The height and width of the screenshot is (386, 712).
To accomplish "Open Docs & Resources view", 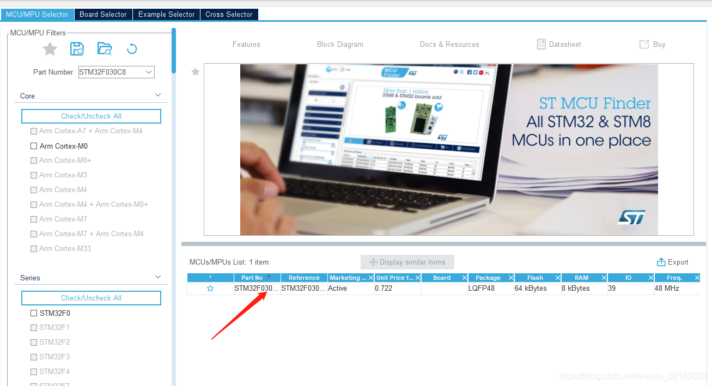I will (x=449, y=45).
